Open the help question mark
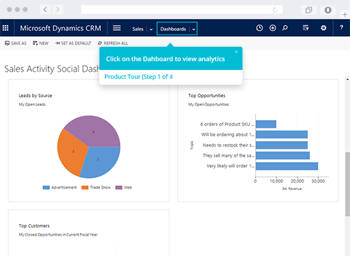The width and height of the screenshot is (350, 256). click(x=341, y=28)
